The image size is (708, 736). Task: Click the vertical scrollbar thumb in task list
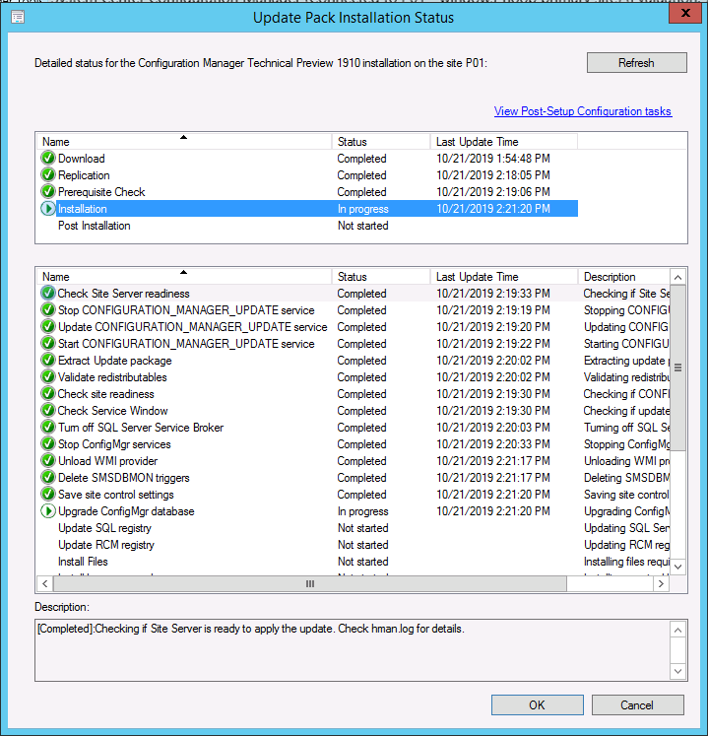pos(678,368)
